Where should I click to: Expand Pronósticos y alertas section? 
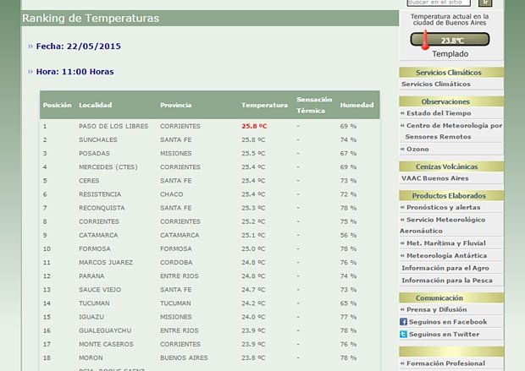pos(445,207)
